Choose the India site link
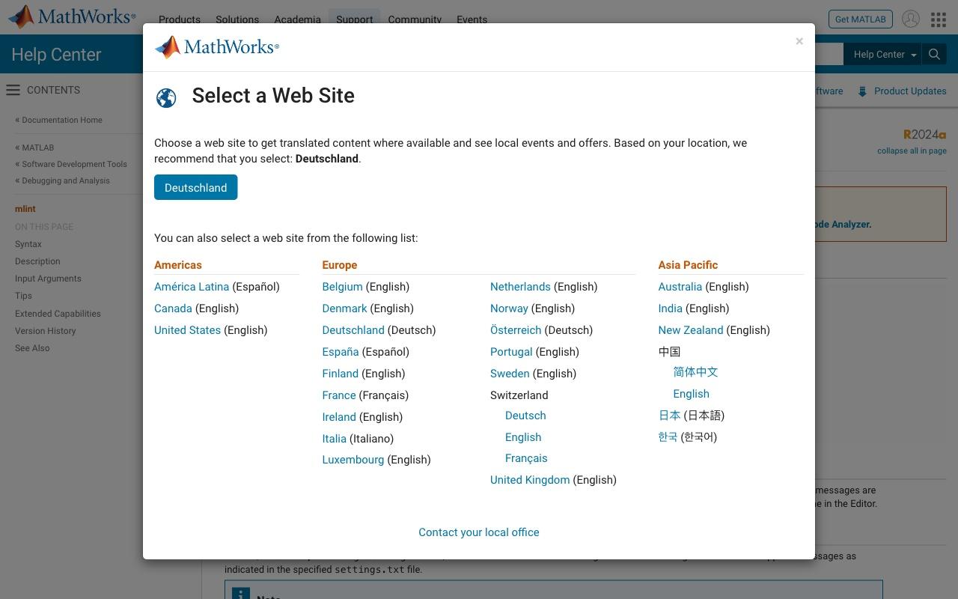 pos(670,308)
